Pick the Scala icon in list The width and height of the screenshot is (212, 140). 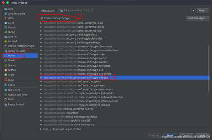pyautogui.click(x=6, y=80)
